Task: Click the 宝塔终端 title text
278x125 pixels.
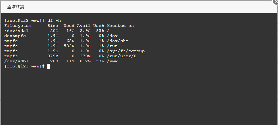Action: tap(16, 7)
